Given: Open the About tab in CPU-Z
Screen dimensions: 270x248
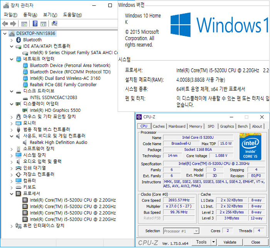Looking at the screenshot, I should coord(257,127).
